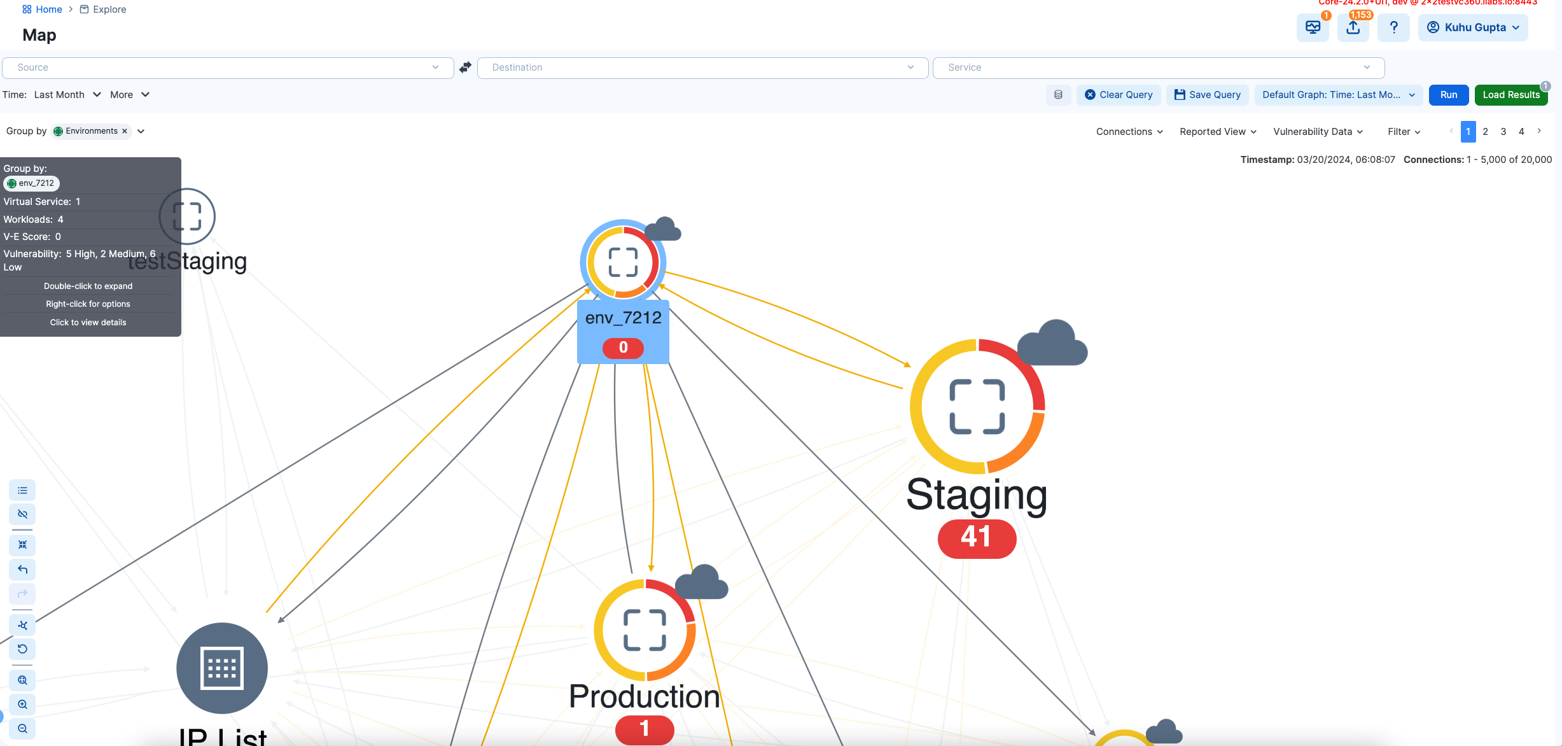Select the IP List node
1562x746 pixels.
pos(222,668)
